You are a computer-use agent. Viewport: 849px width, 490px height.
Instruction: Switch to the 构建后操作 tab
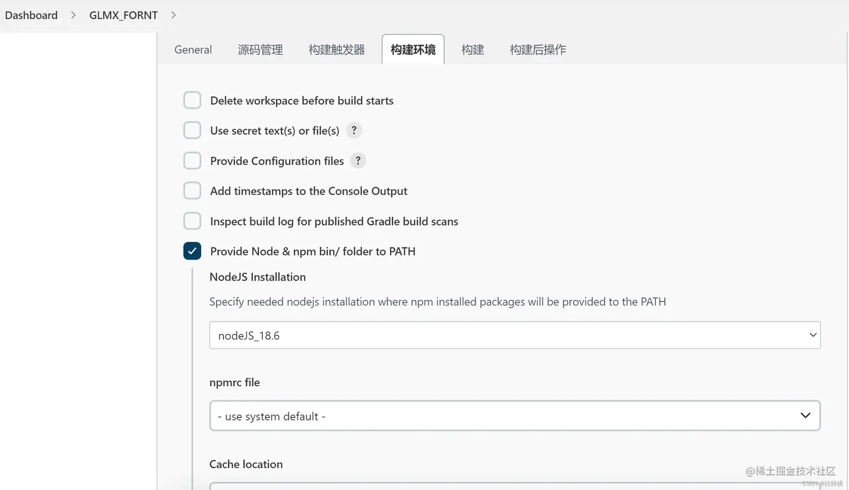(537, 50)
